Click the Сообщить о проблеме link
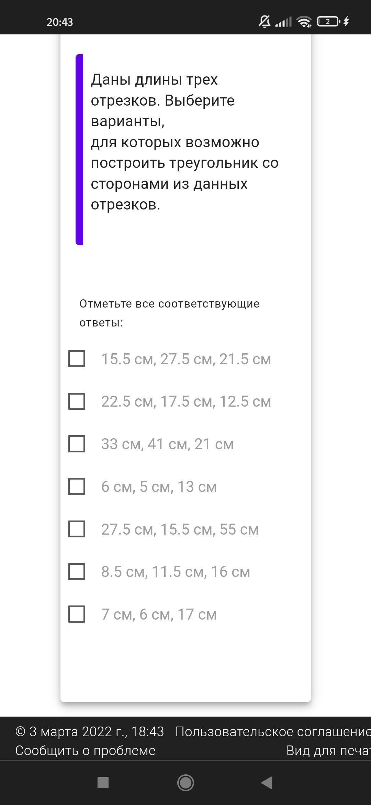The width and height of the screenshot is (371, 805). pyautogui.click(x=85, y=751)
